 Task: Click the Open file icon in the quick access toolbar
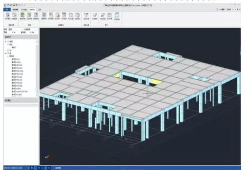(11, 5)
